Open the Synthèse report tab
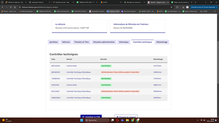Screen dimensions: 219x123 point(53,42)
